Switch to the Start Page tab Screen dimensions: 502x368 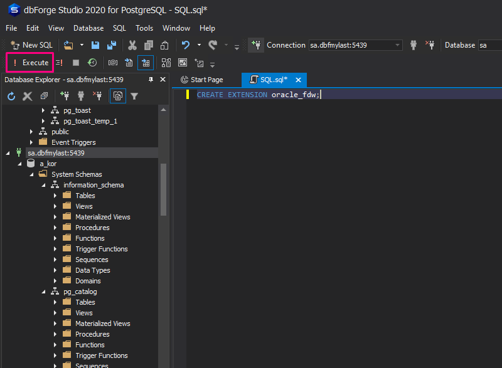click(x=202, y=80)
